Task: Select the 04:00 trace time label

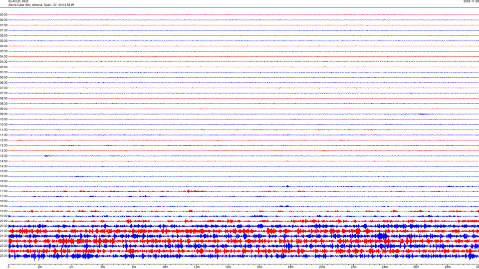Action: (3, 56)
